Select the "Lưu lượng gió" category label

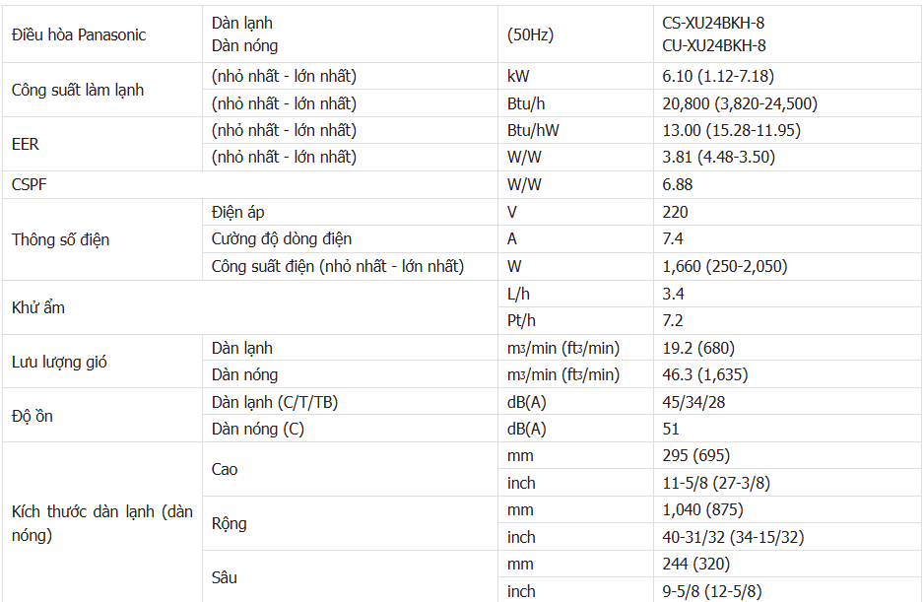pos(59,362)
